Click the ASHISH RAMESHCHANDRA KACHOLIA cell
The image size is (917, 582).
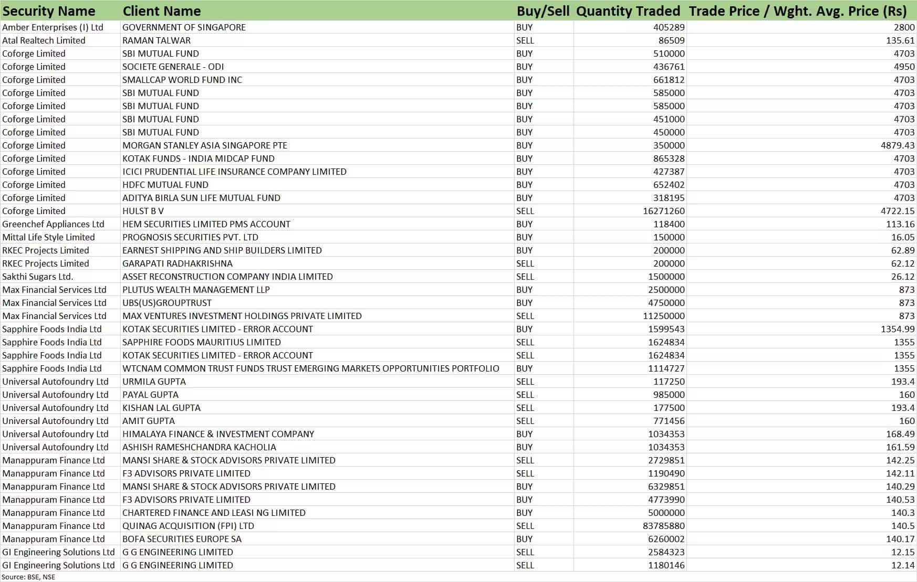pyautogui.click(x=199, y=447)
